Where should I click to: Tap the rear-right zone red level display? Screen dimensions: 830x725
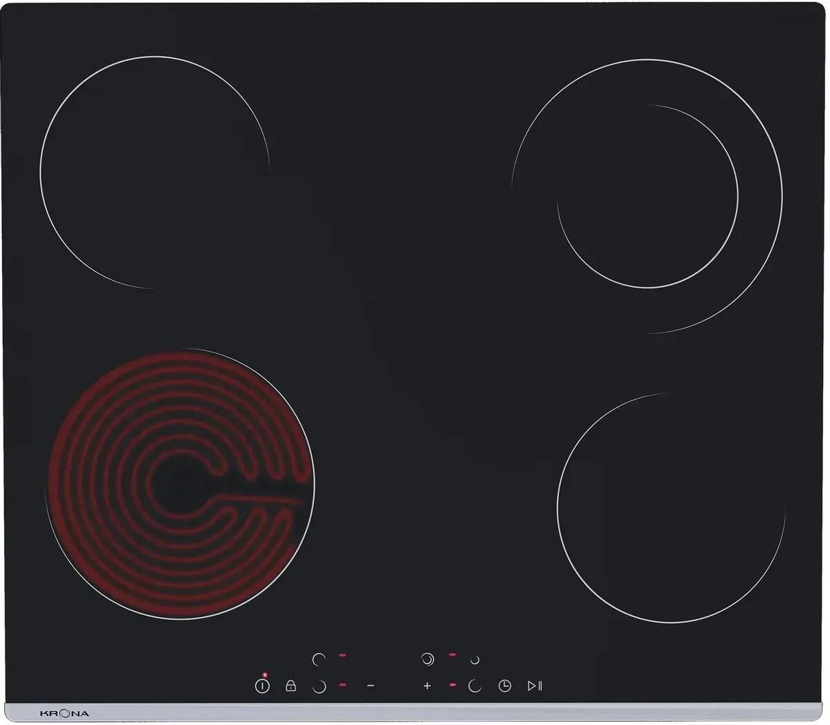point(452,654)
